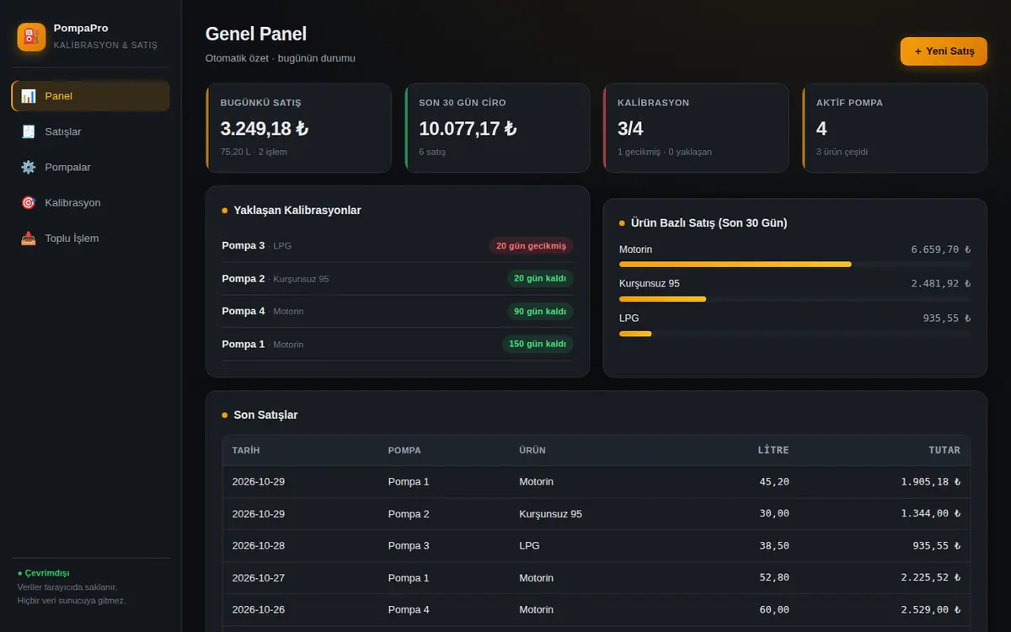Click the 1.905,18 ₺ amount cell
1011x632 pixels.
tap(930, 482)
